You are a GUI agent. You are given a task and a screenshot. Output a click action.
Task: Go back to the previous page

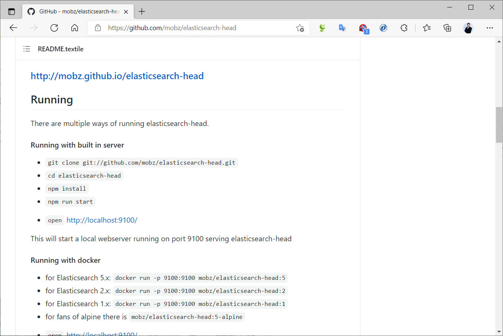click(13, 28)
